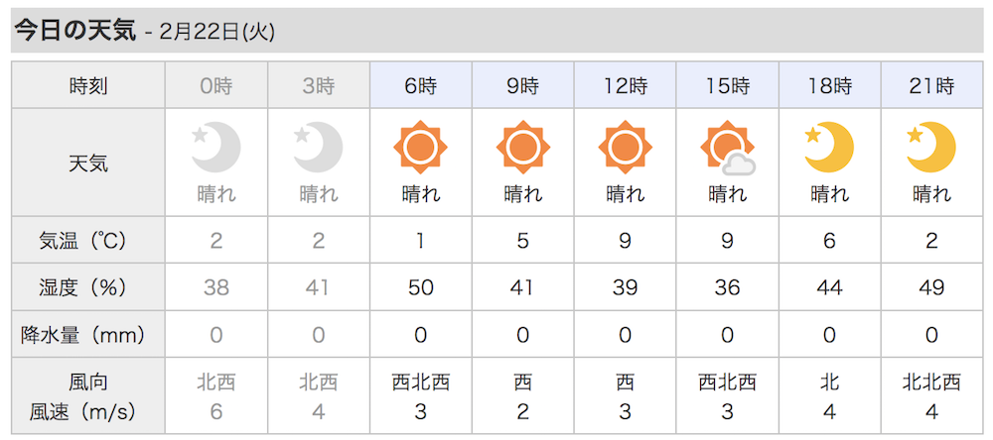Click the sun icon at 12時
Image resolution: width=993 pixels, height=440 pixels.
tap(625, 148)
